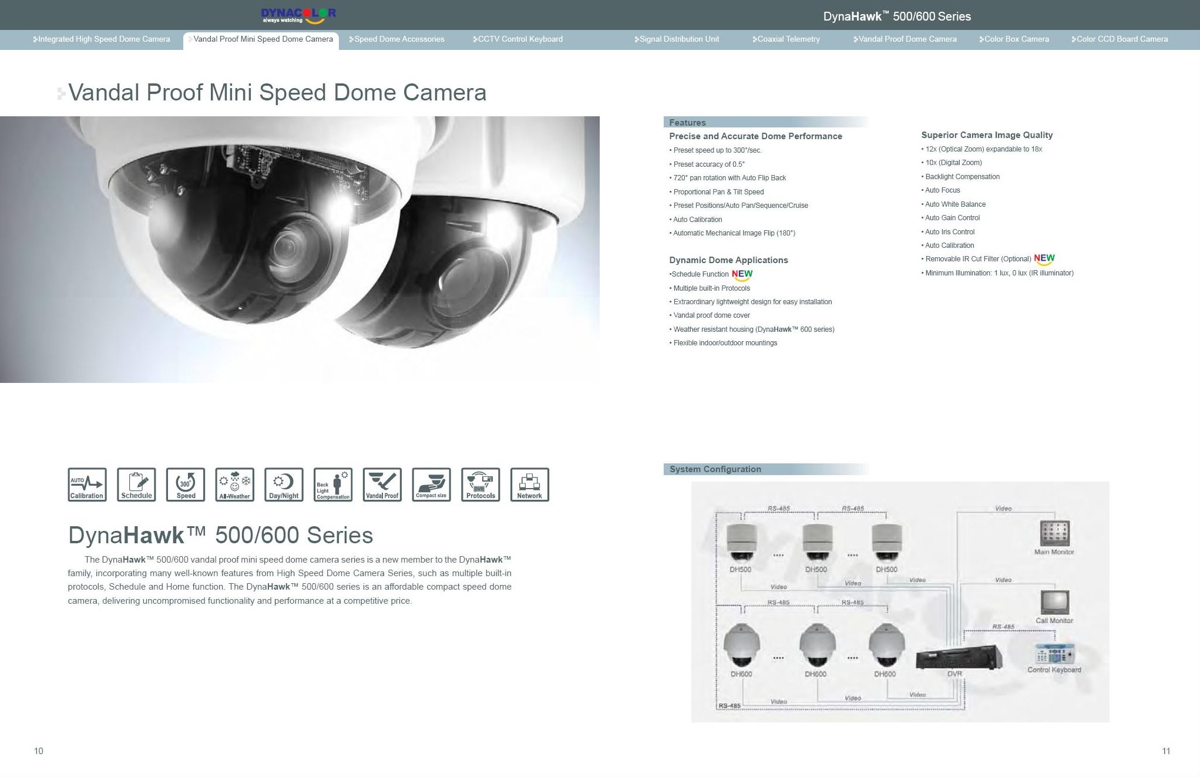
Task: Click 'Multiple built-in Protocols' line
Action: pos(710,288)
